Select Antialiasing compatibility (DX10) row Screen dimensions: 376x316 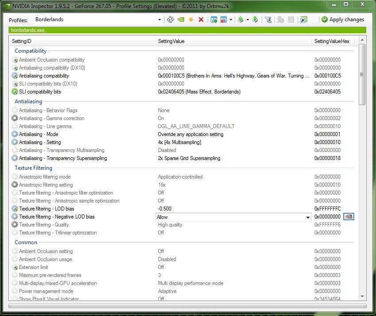(x=182, y=68)
